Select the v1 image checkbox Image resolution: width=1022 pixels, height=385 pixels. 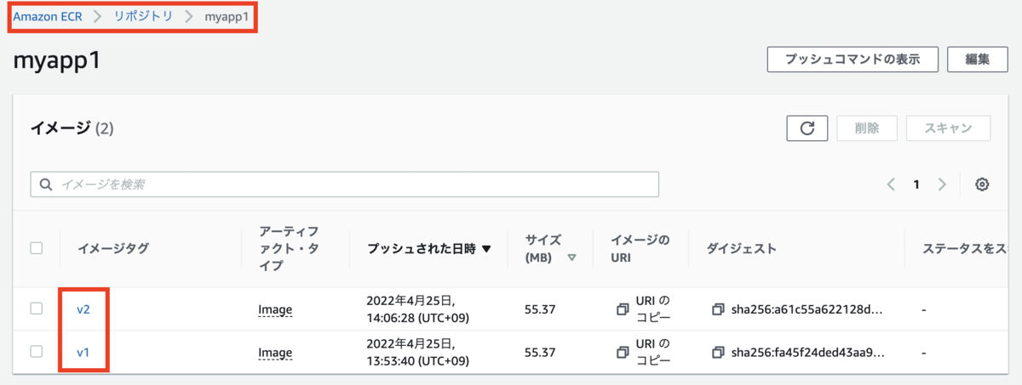pyautogui.click(x=37, y=351)
